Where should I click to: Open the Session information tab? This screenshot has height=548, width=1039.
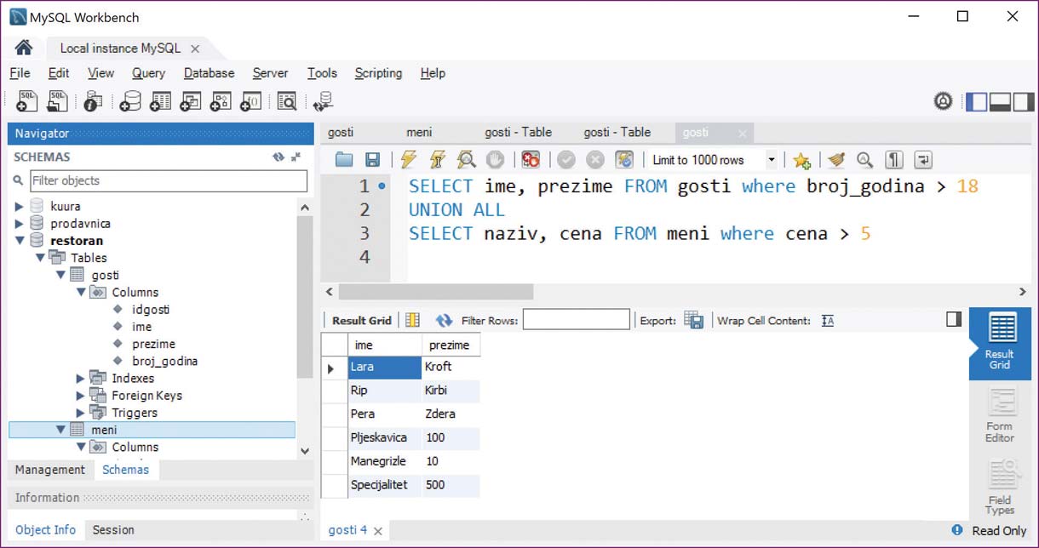point(113,530)
